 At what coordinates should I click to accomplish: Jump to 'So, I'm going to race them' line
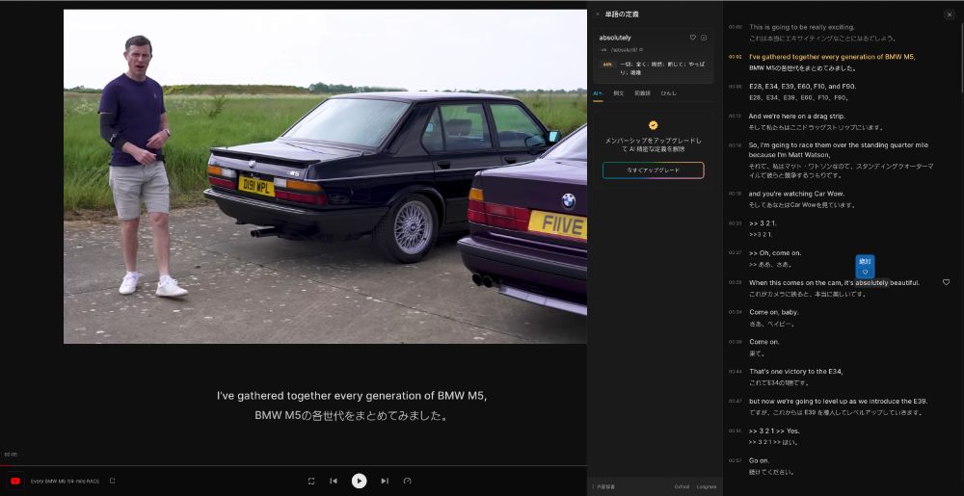(839, 150)
